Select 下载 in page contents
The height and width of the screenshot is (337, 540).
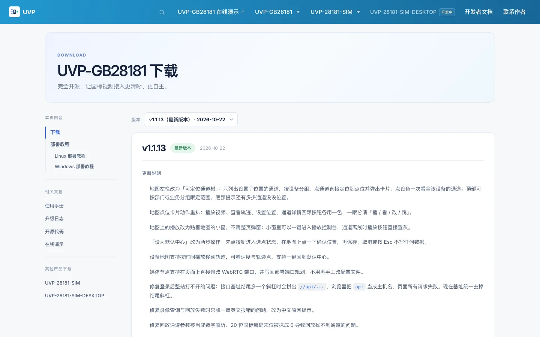(x=55, y=132)
